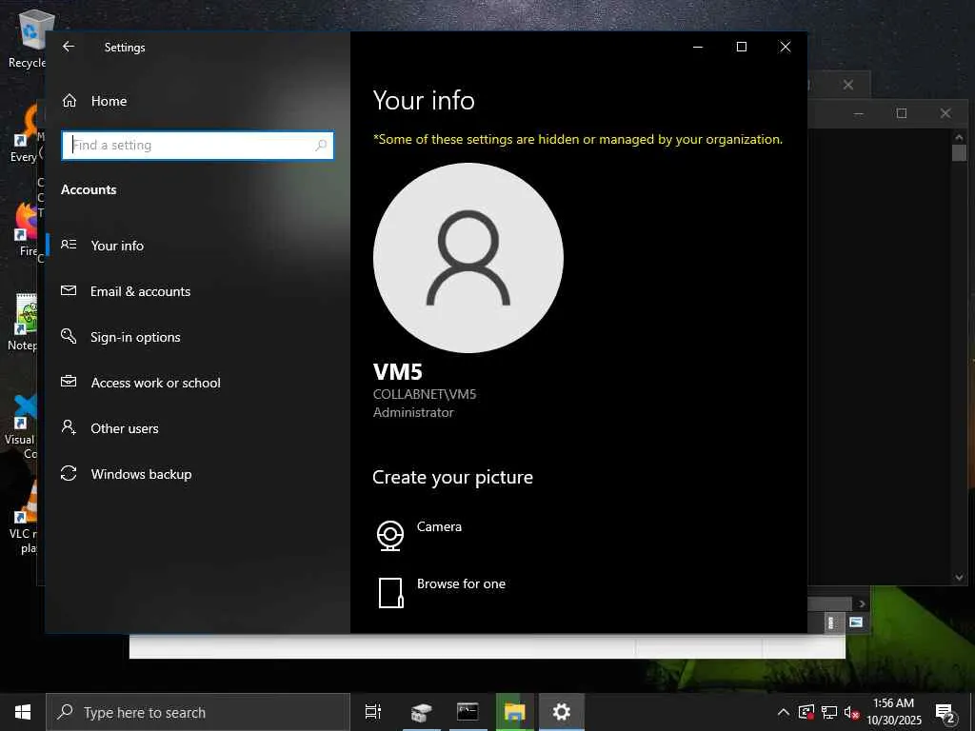
Task: Open the muted volume tray icon
Action: click(851, 712)
